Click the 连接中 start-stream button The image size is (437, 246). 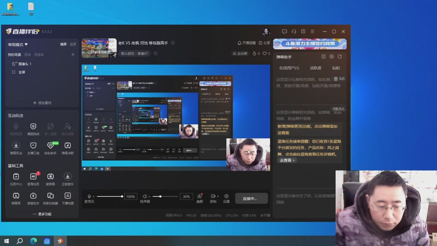[251, 198]
